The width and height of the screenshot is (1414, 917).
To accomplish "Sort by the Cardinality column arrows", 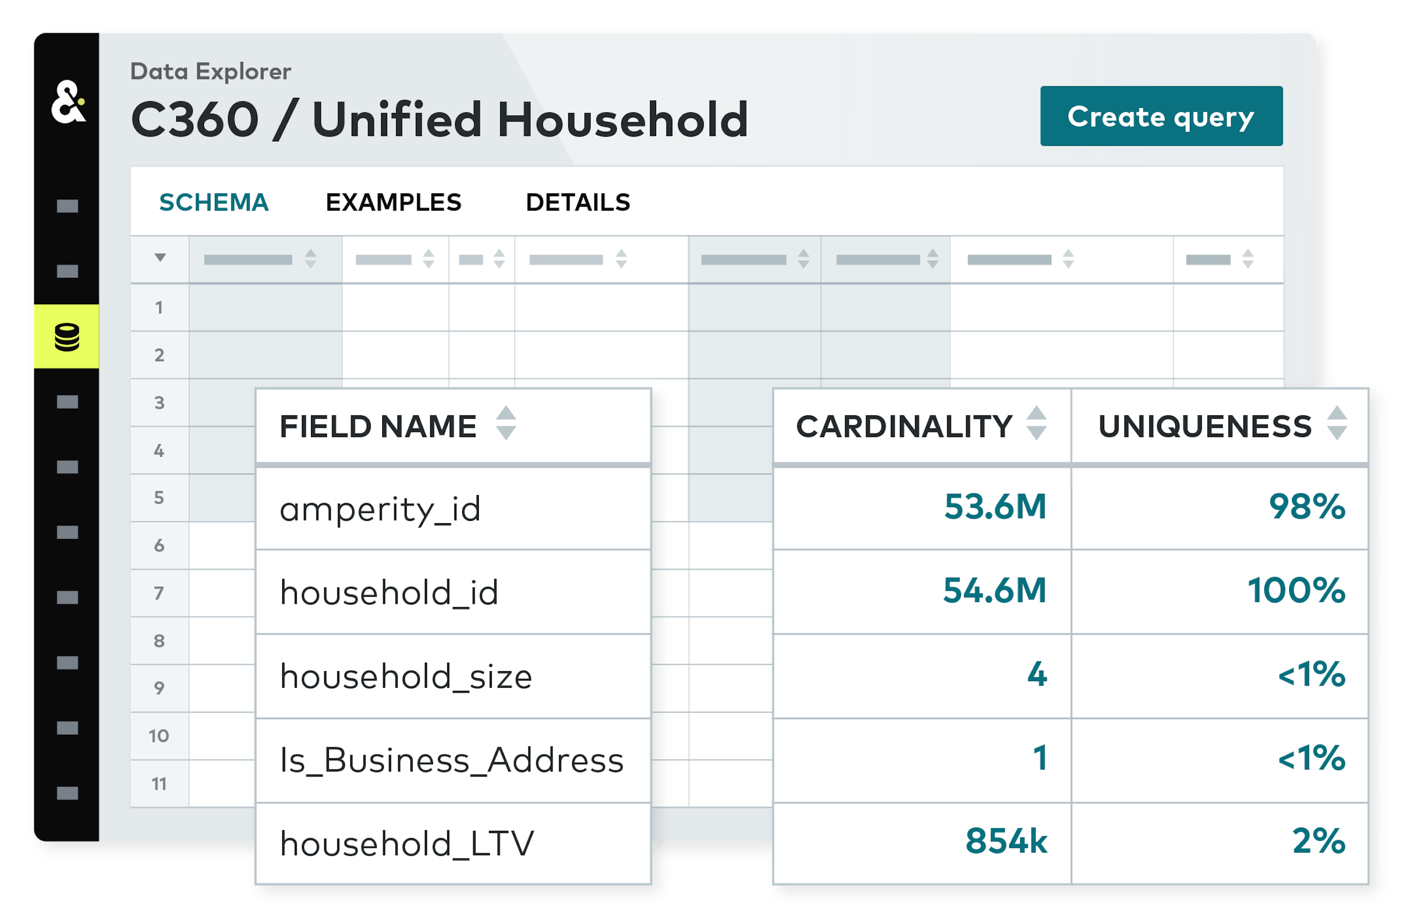I will [1036, 423].
